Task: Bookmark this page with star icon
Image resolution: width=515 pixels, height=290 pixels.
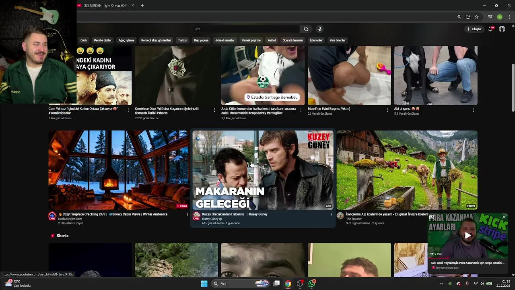Action: click(x=476, y=17)
